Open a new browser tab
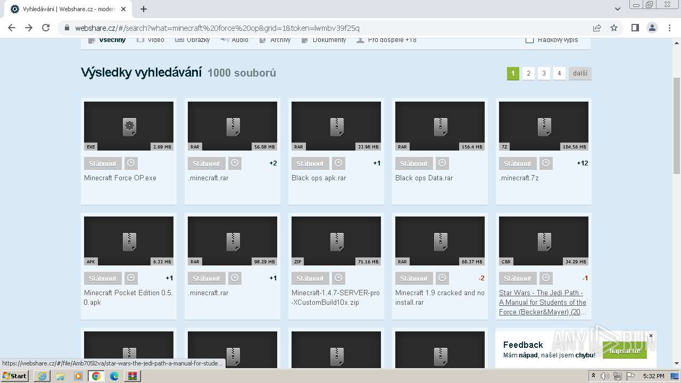 (x=144, y=9)
